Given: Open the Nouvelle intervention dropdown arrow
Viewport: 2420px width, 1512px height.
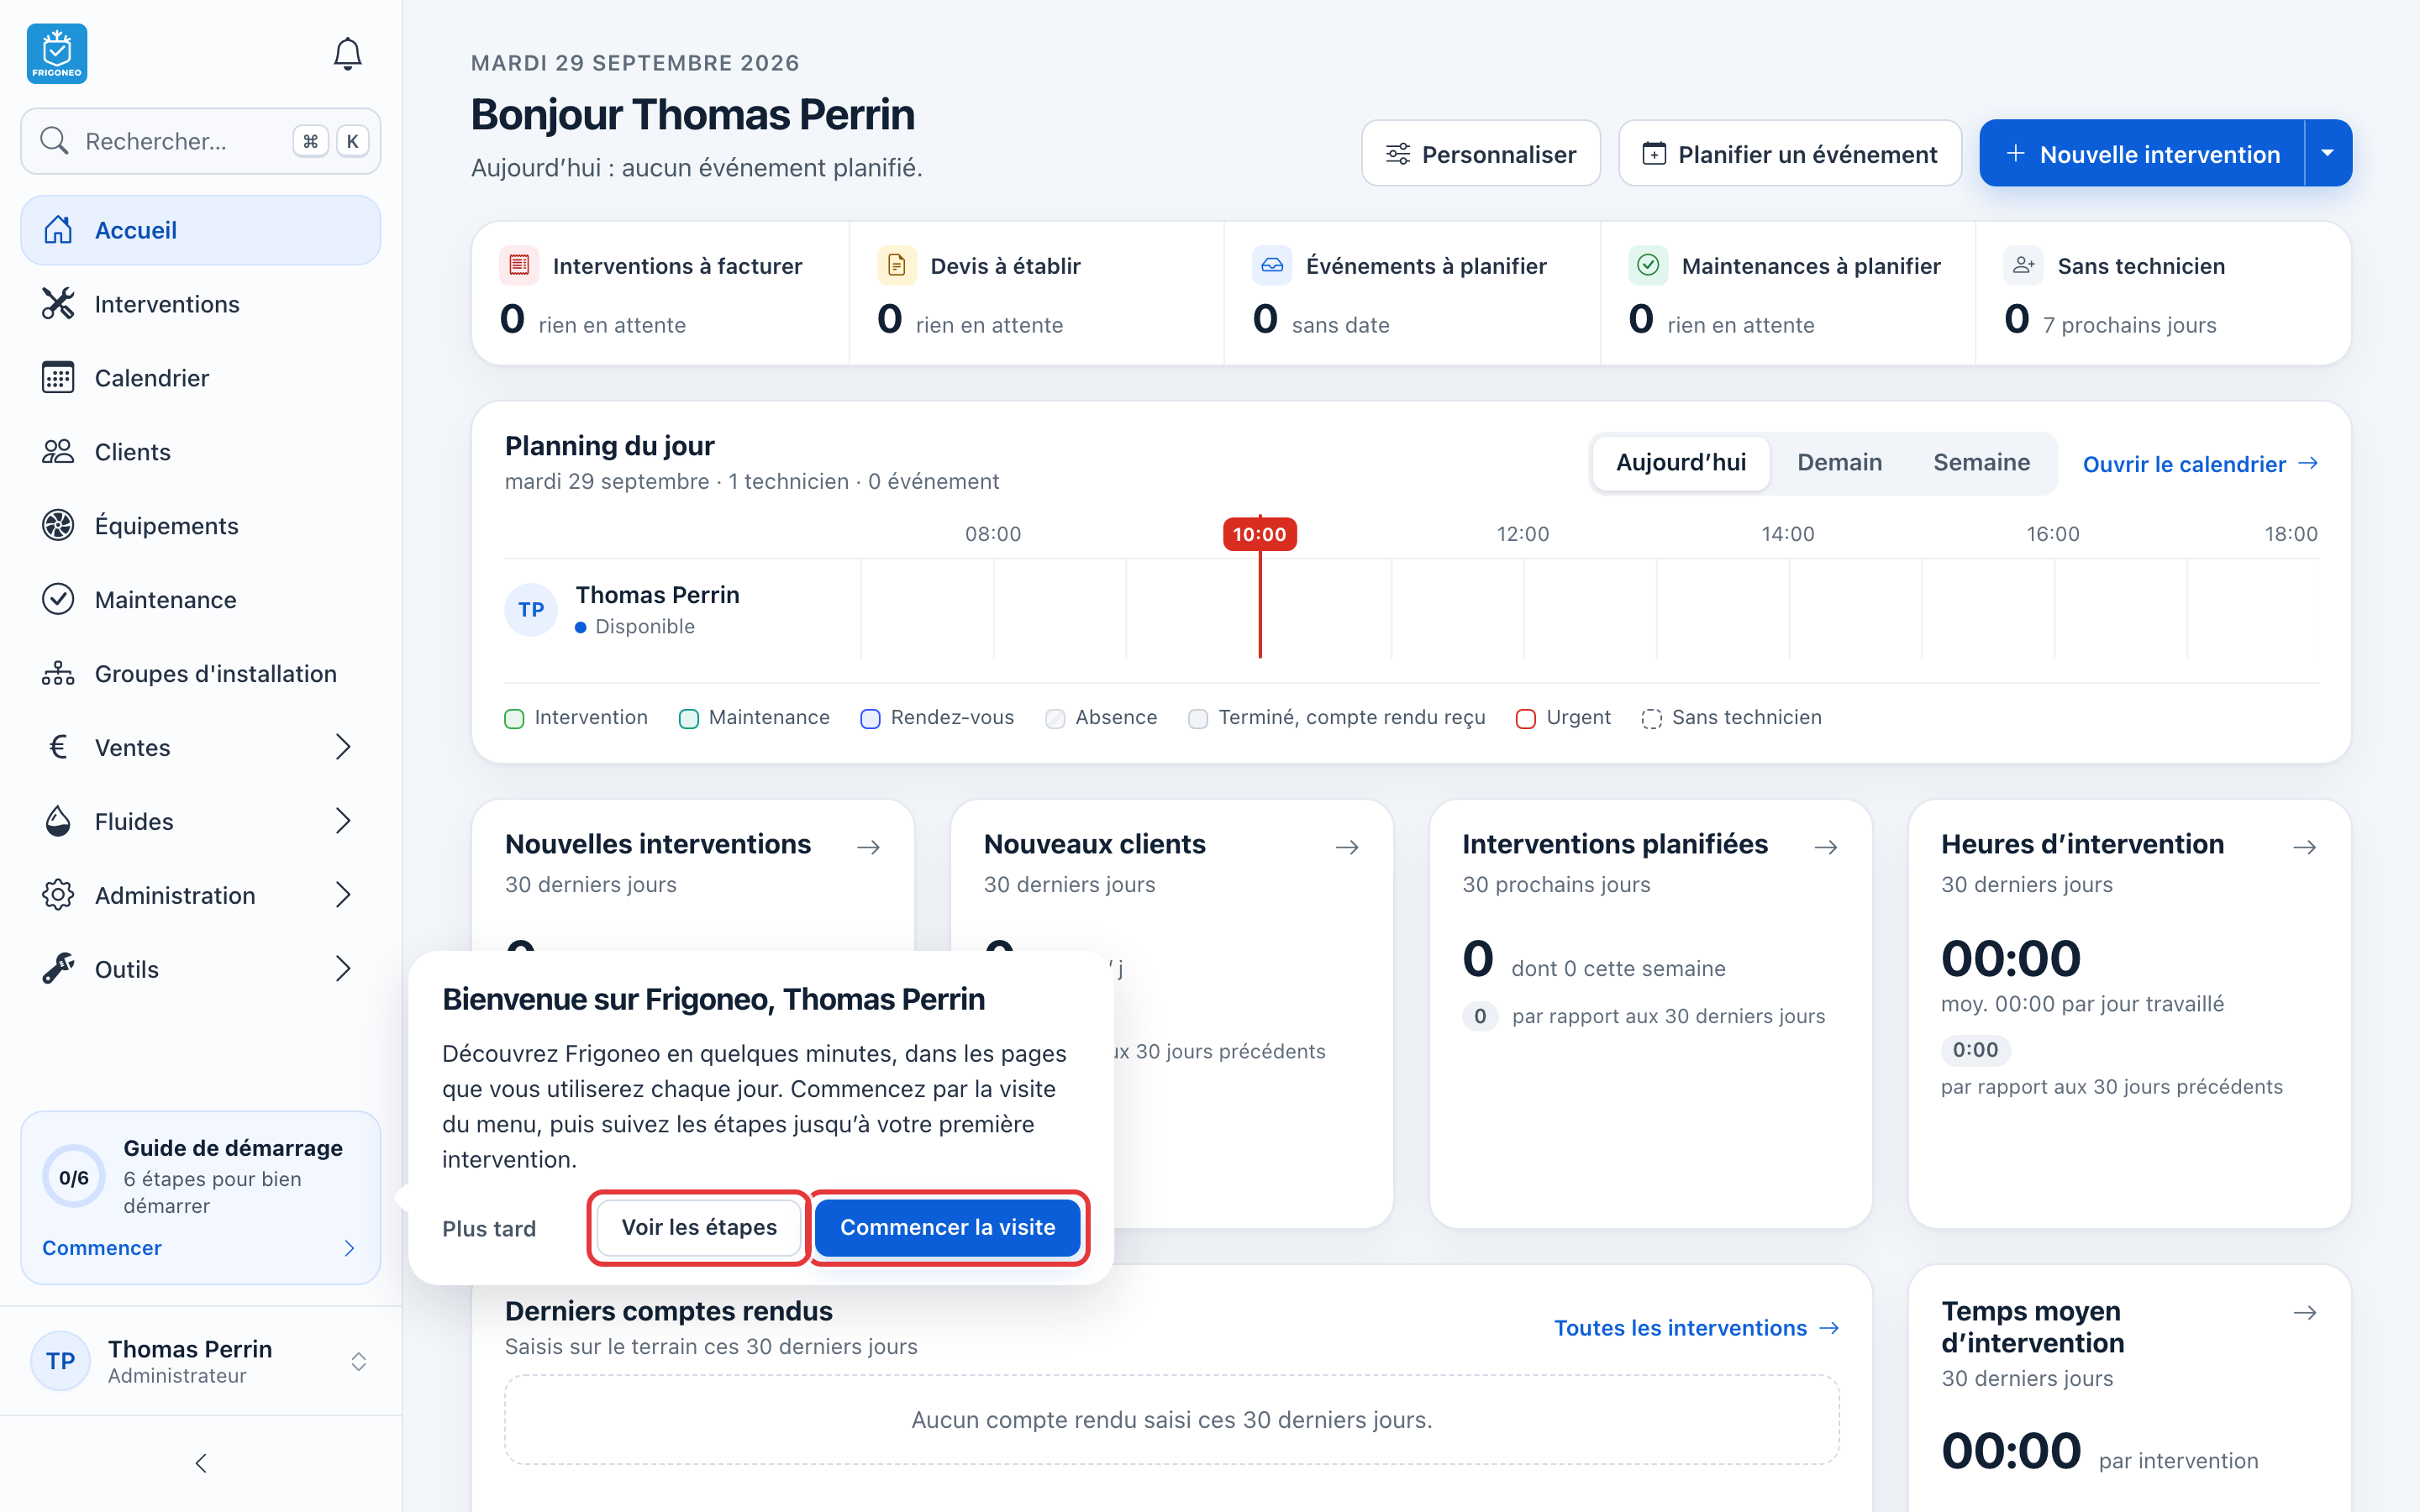Looking at the screenshot, I should (2328, 153).
